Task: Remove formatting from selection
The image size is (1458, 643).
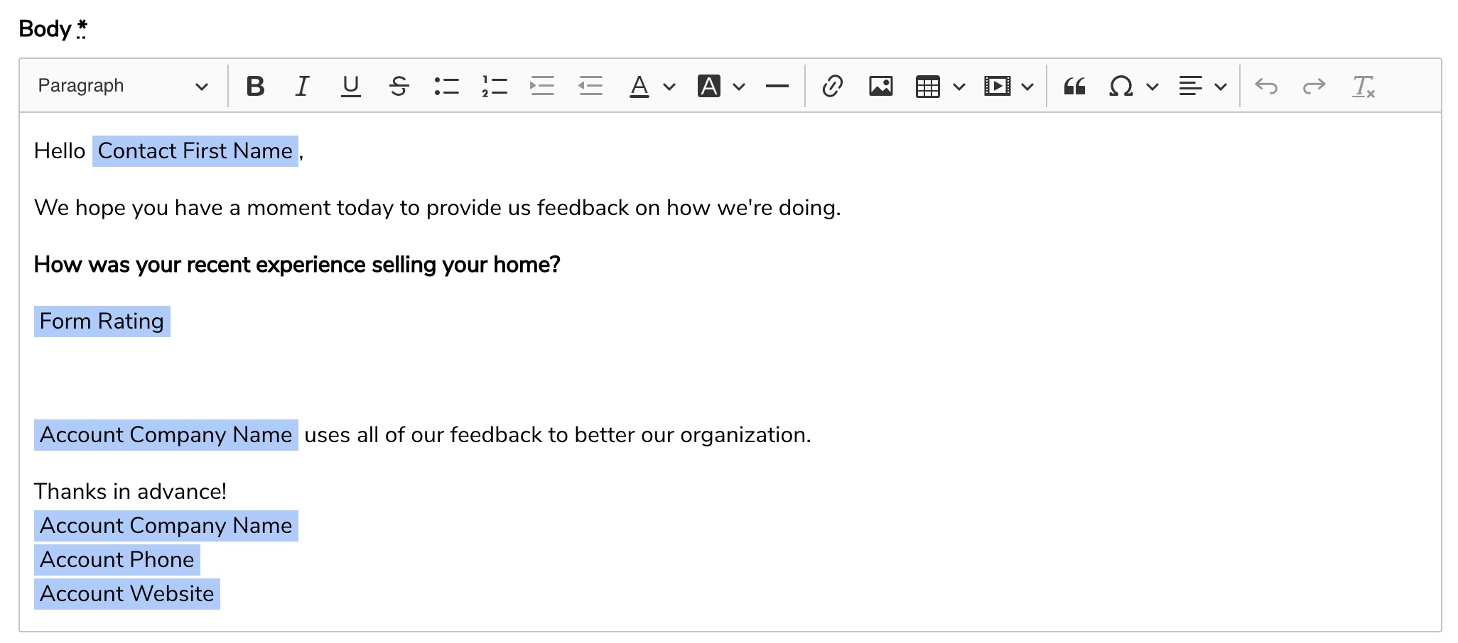Action: (1363, 87)
